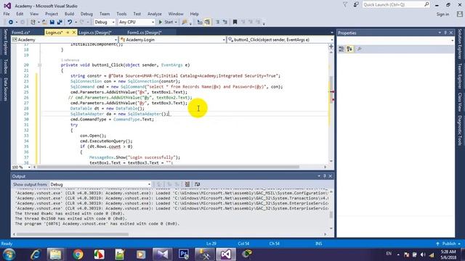Click the code editor horizontal scrollbar thumb

point(168,167)
